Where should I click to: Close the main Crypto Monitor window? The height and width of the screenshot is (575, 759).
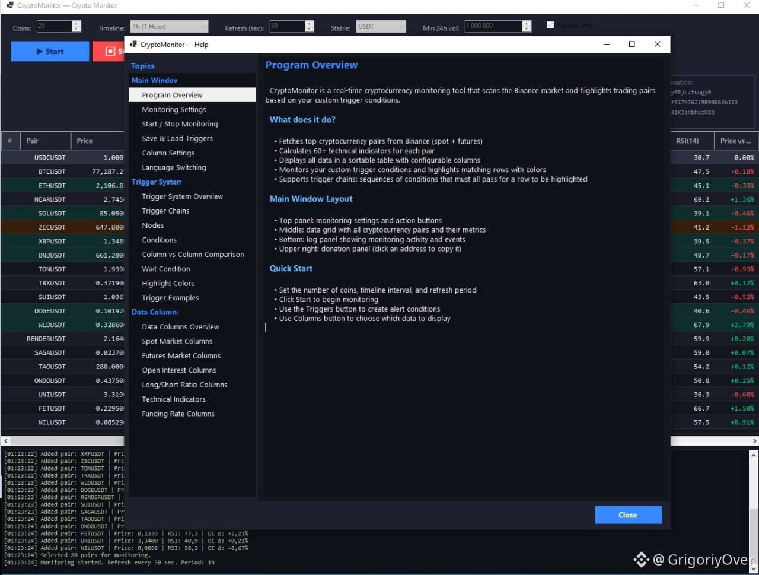tap(747, 5)
